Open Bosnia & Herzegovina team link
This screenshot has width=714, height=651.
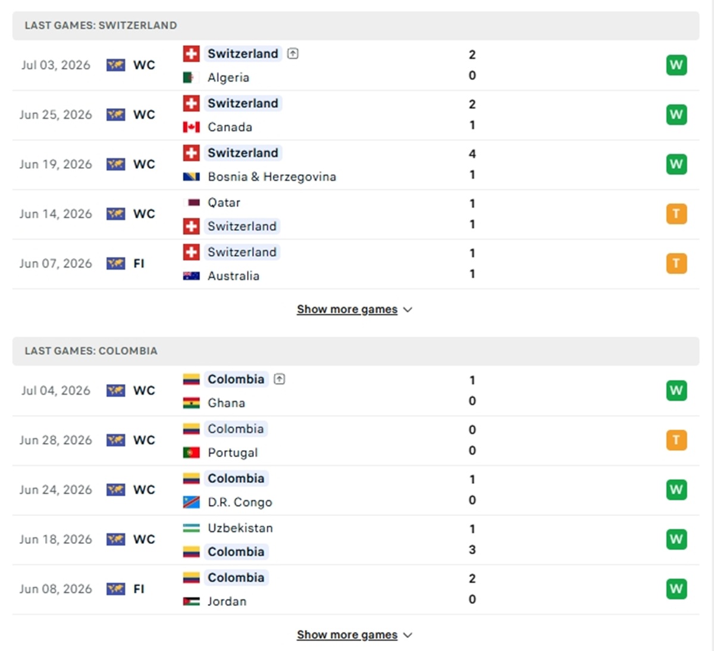272,177
